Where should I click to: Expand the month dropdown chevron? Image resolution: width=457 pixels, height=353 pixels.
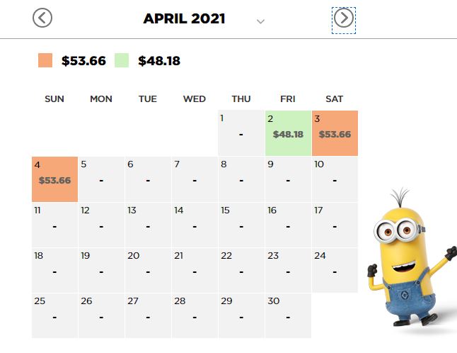pos(260,21)
